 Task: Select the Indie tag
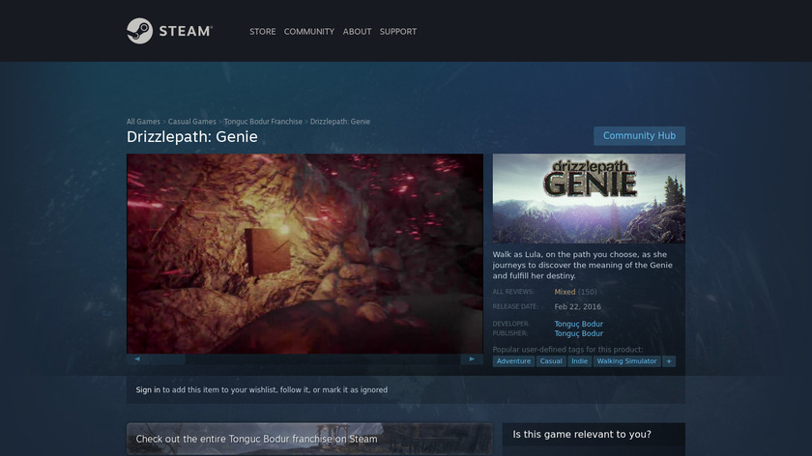[x=579, y=361]
